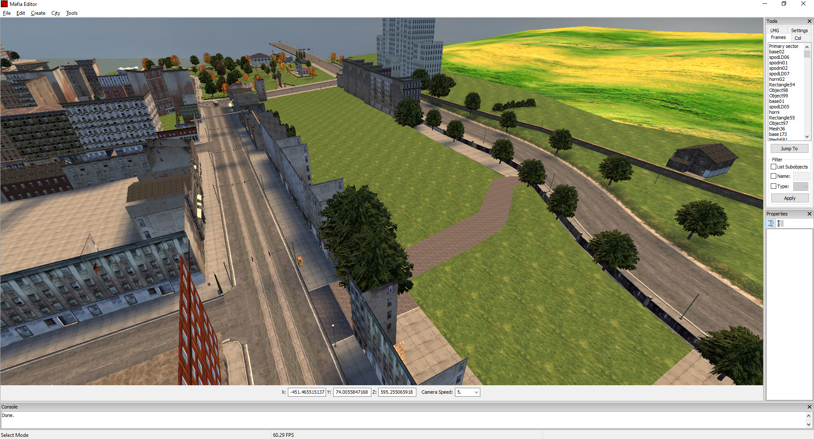
Task: Show properties in categorized view
Action: point(771,224)
